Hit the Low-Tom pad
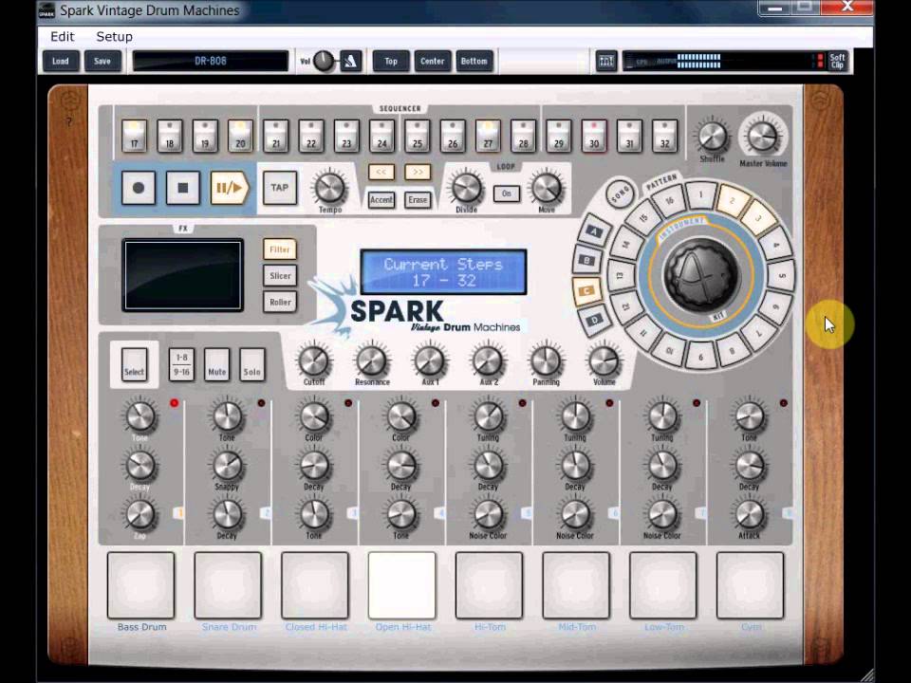This screenshot has width=911, height=683. [663, 585]
